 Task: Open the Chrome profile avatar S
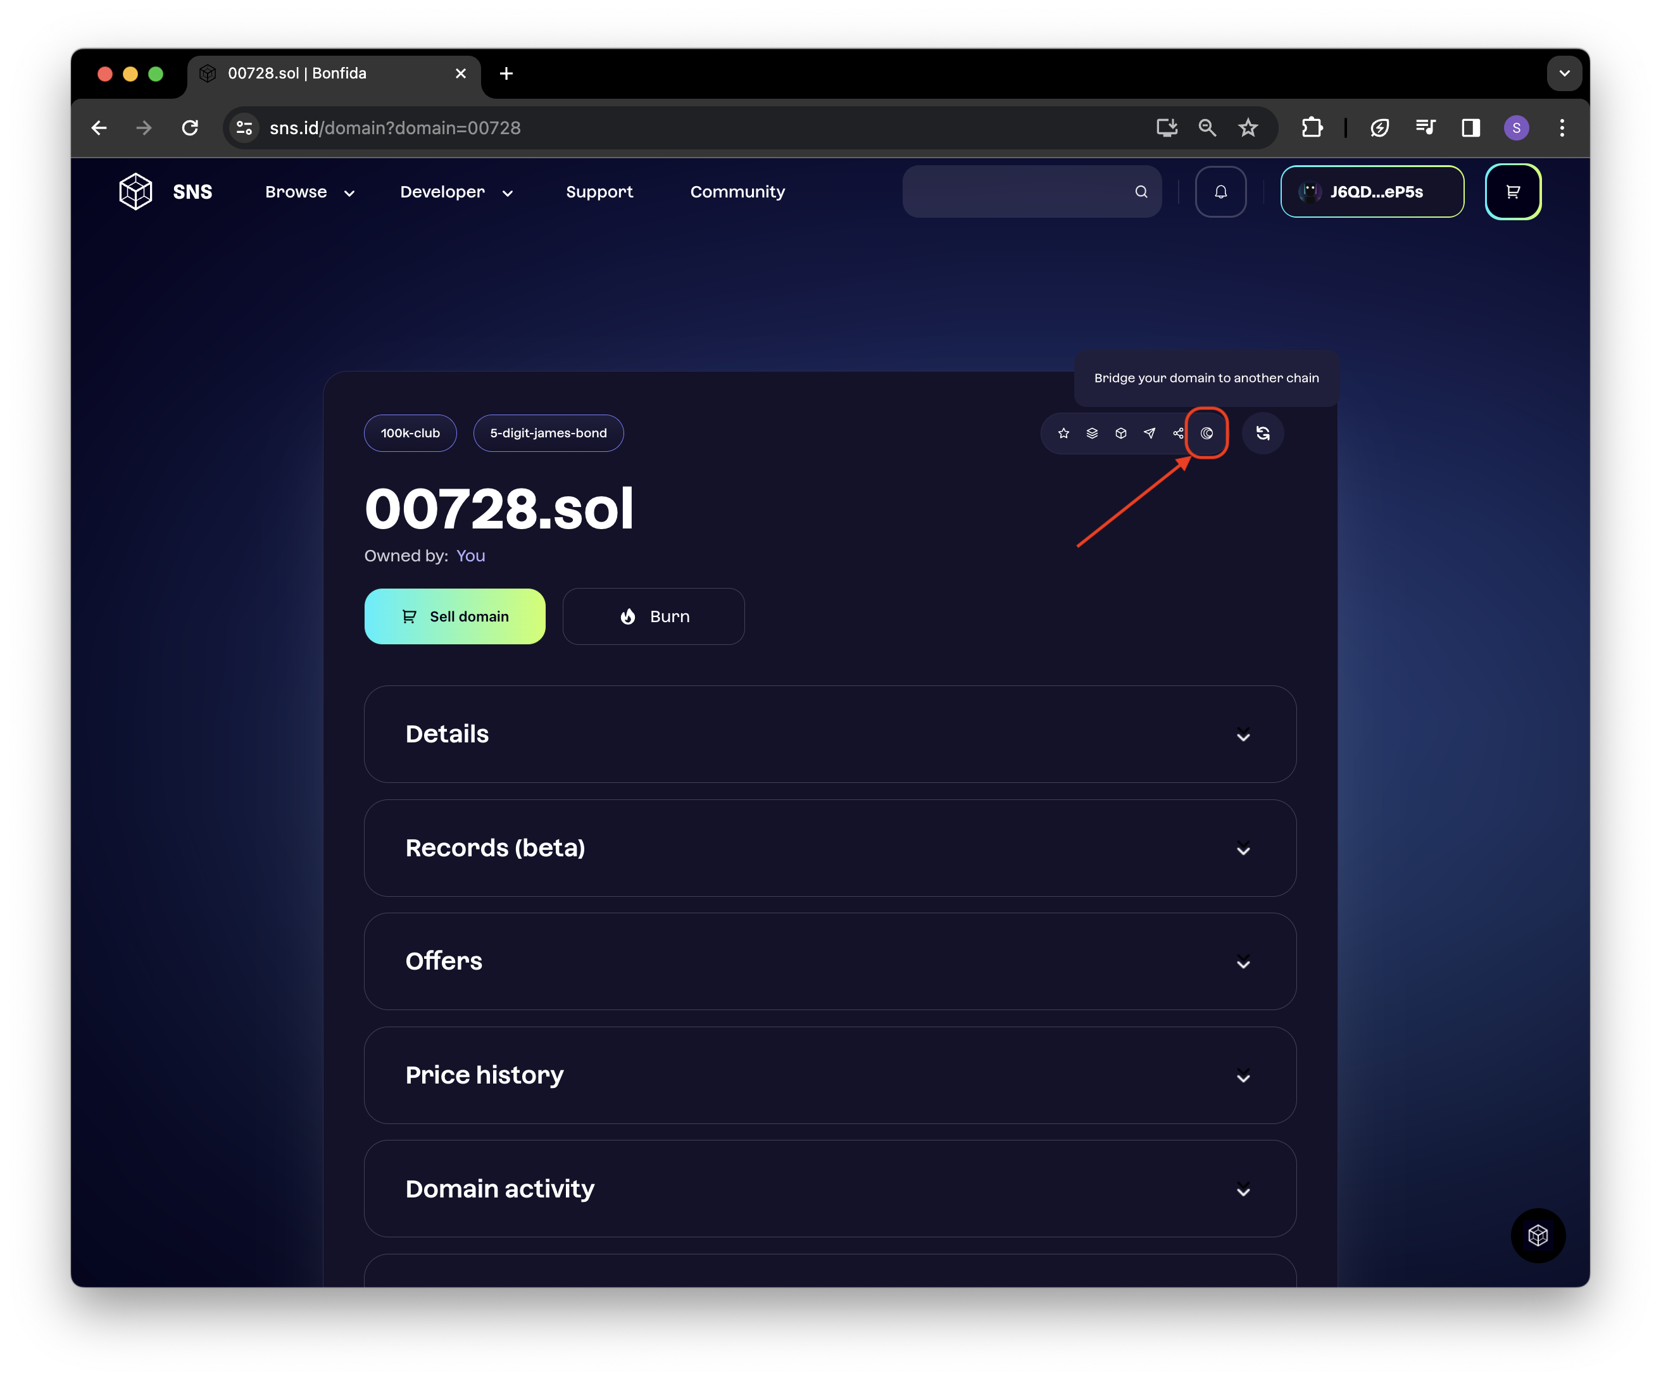tap(1516, 128)
